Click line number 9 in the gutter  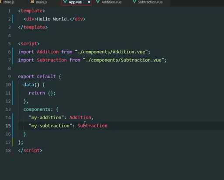[10, 77]
